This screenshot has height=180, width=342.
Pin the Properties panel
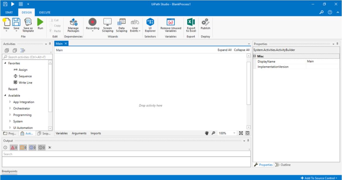337,44
